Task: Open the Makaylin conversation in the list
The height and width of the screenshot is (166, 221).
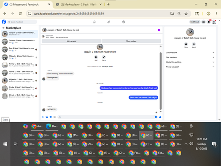Action: [x=19, y=57]
